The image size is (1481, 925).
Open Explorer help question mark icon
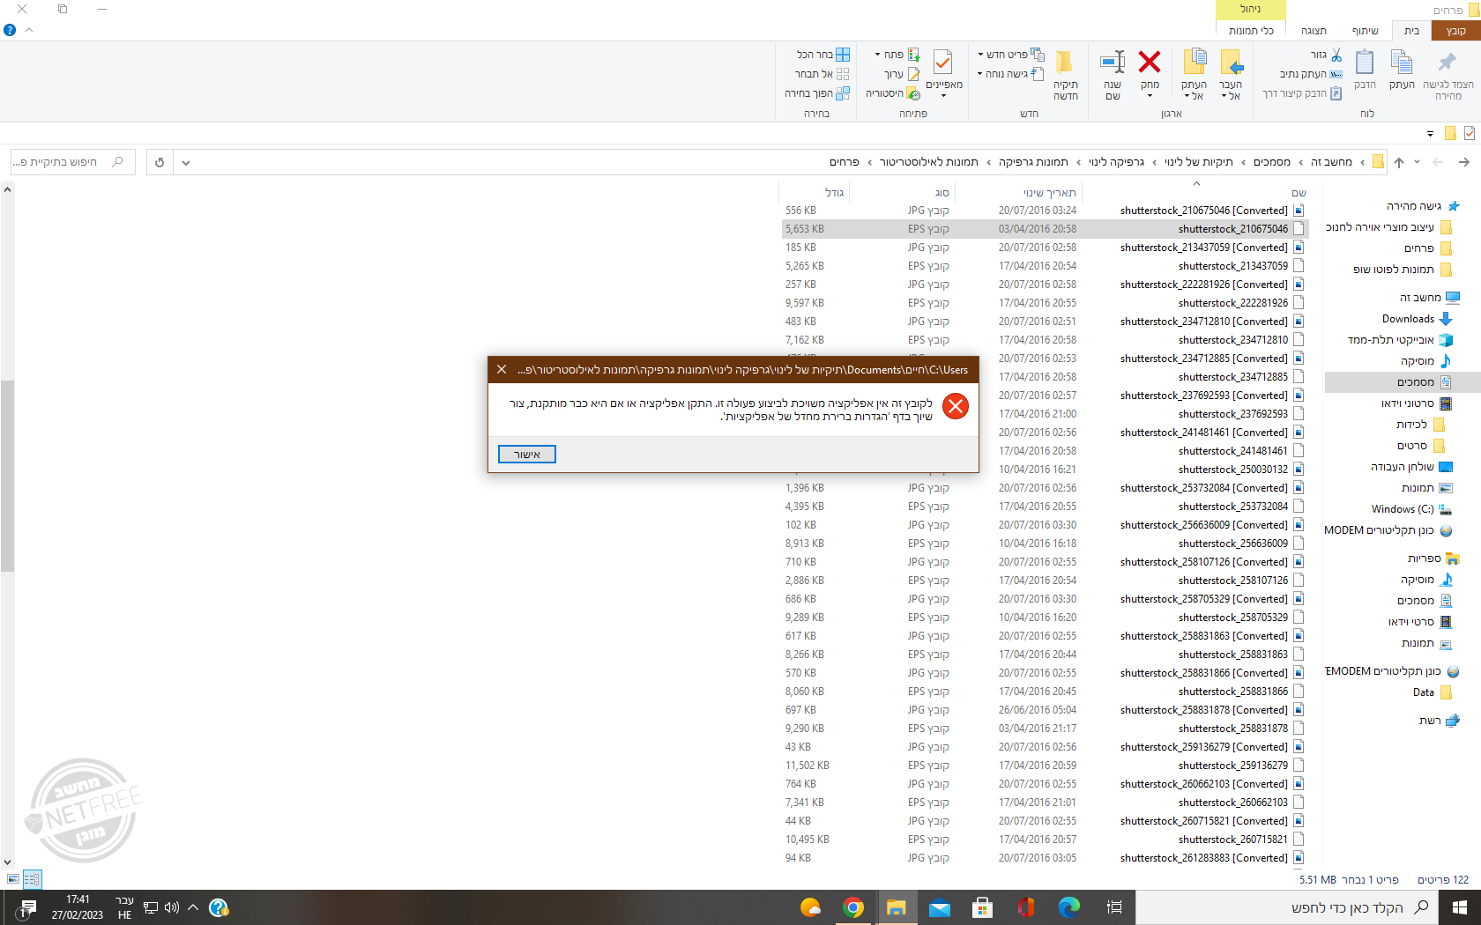10,30
